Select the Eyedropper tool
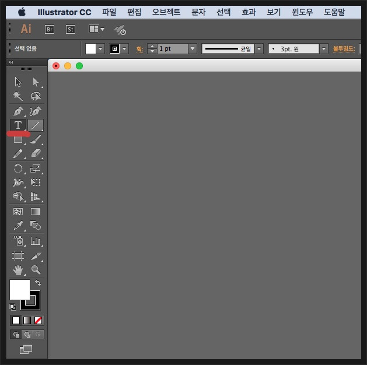367x365 pixels. tap(18, 226)
